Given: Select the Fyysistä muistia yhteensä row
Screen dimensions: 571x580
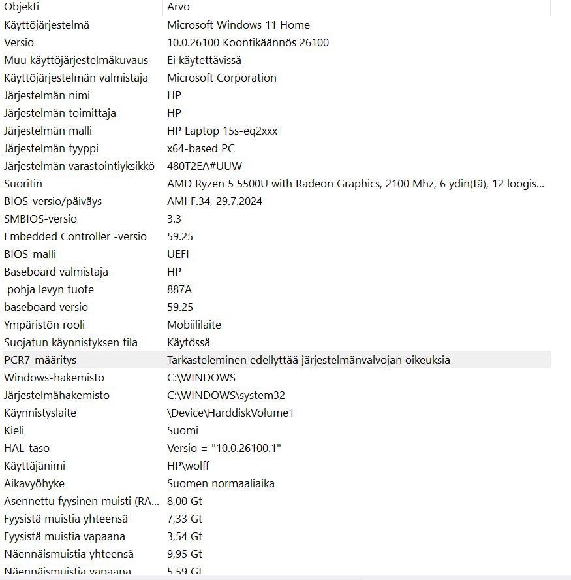Looking at the screenshot, I should coord(277,519).
